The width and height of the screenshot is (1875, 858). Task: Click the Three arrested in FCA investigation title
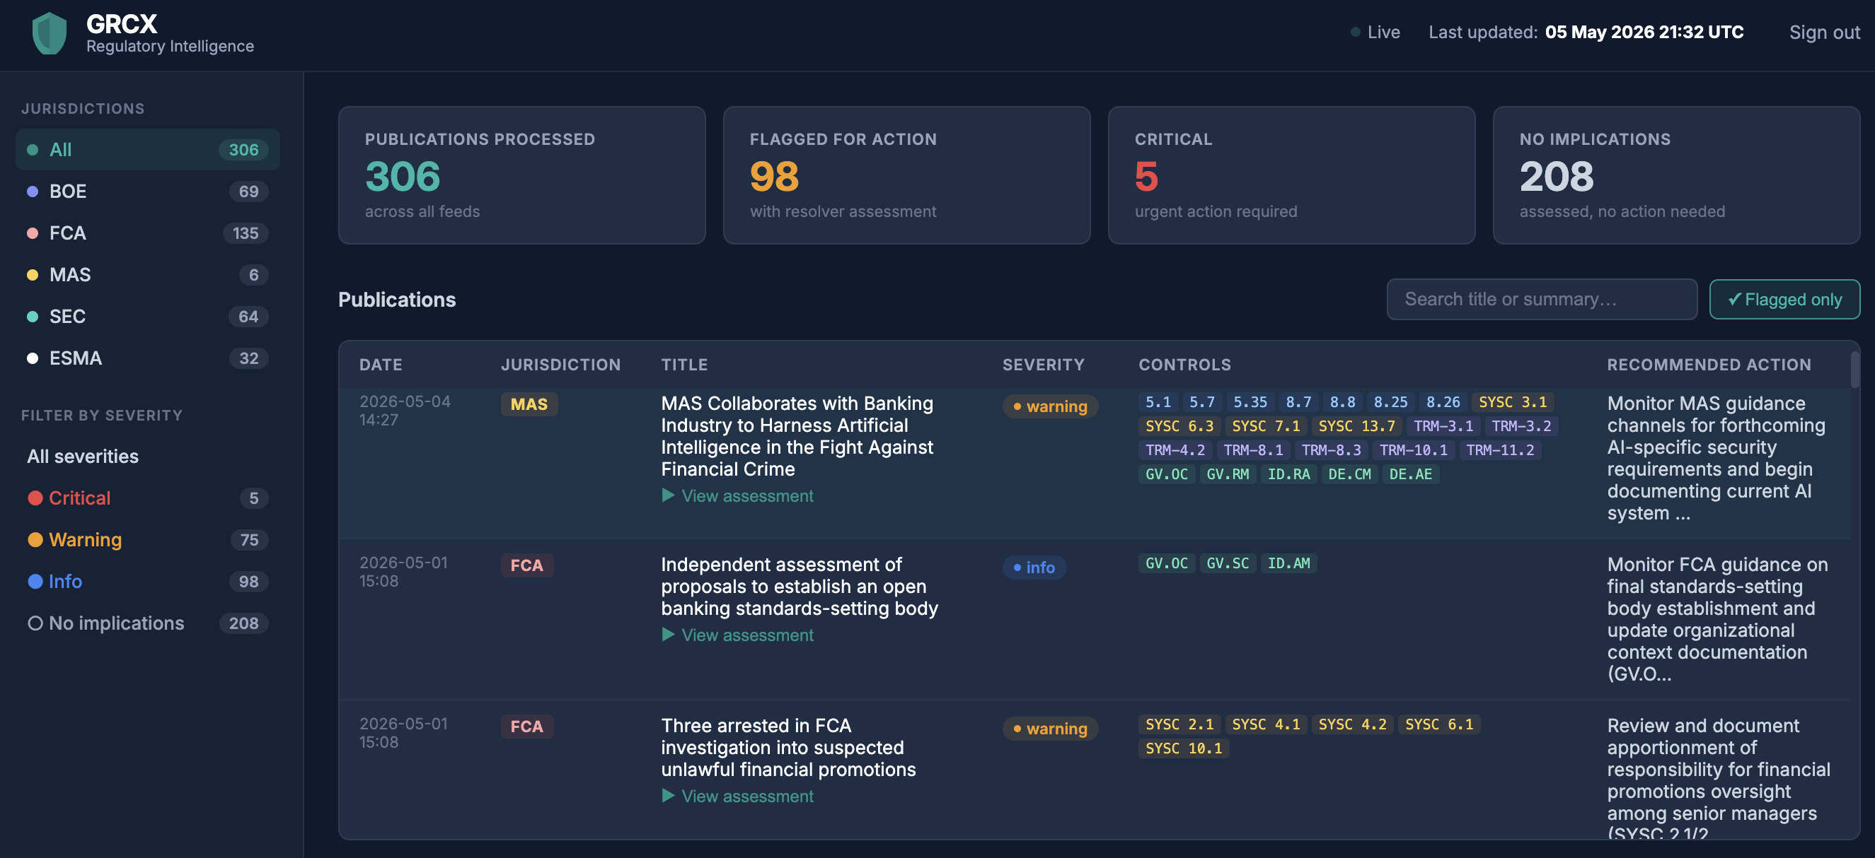[x=788, y=748]
